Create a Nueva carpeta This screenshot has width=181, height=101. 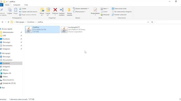pyautogui.click(x=69, y=12)
